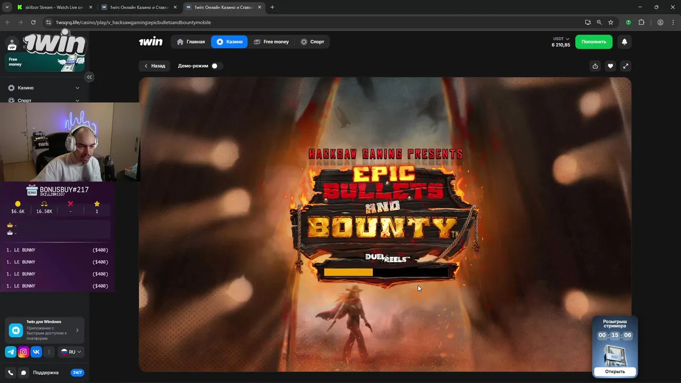Open the VK social link
Viewport: 681px width, 383px height.
36,352
